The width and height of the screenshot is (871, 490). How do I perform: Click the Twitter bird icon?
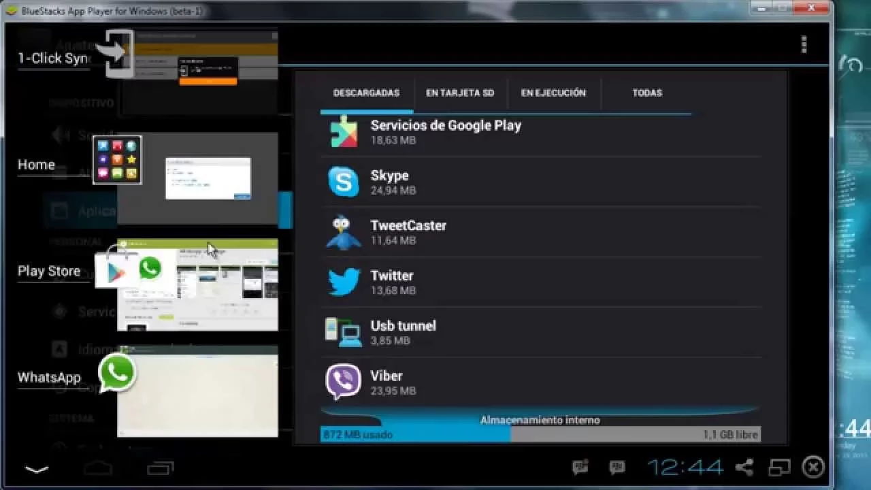pyautogui.click(x=344, y=282)
